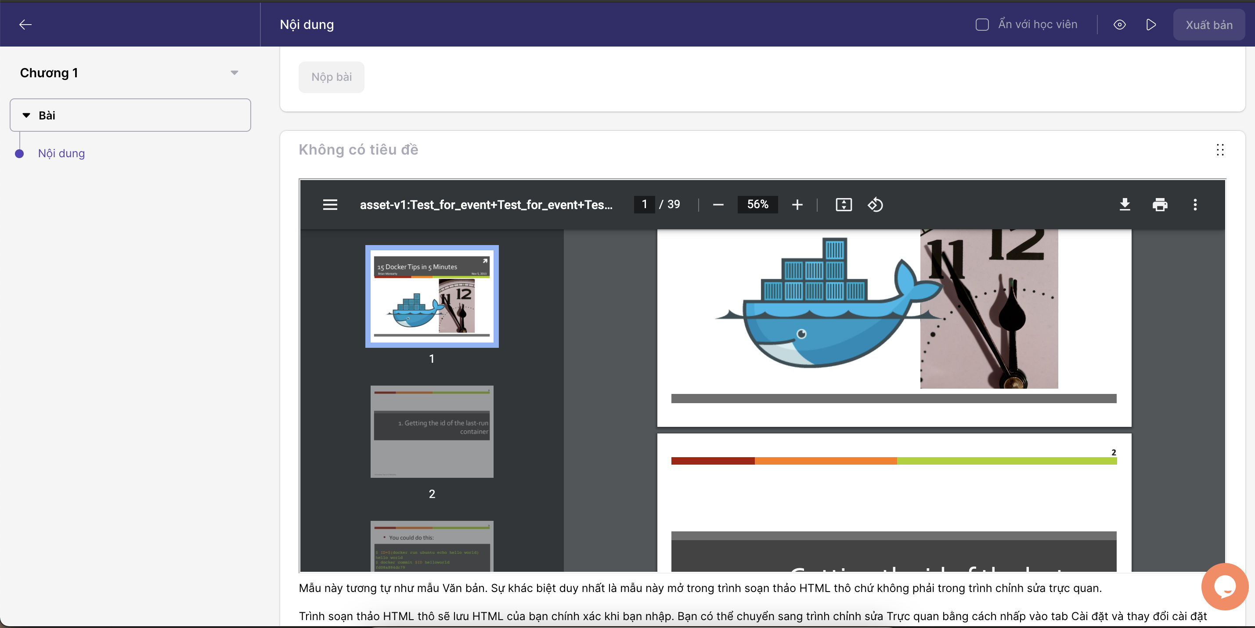Click the play preview icon in header

pos(1151,25)
